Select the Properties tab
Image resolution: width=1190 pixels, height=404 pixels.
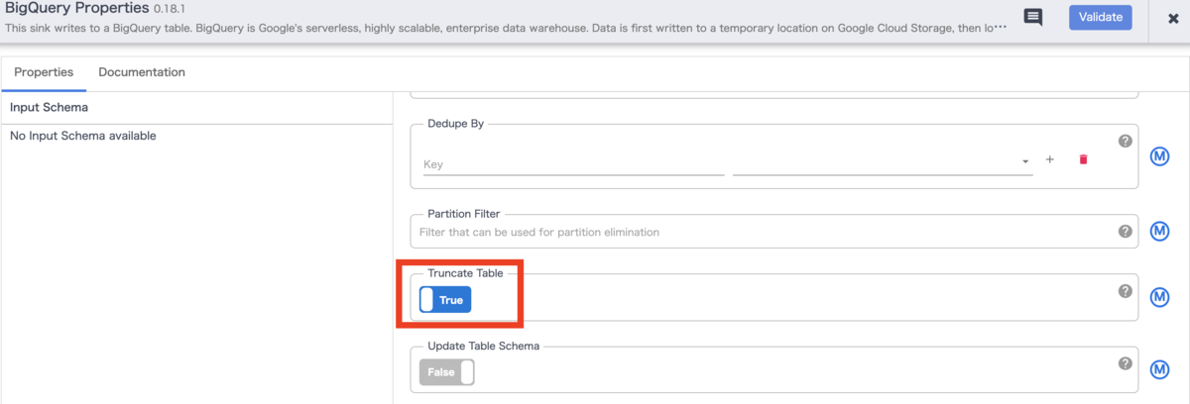(x=44, y=72)
